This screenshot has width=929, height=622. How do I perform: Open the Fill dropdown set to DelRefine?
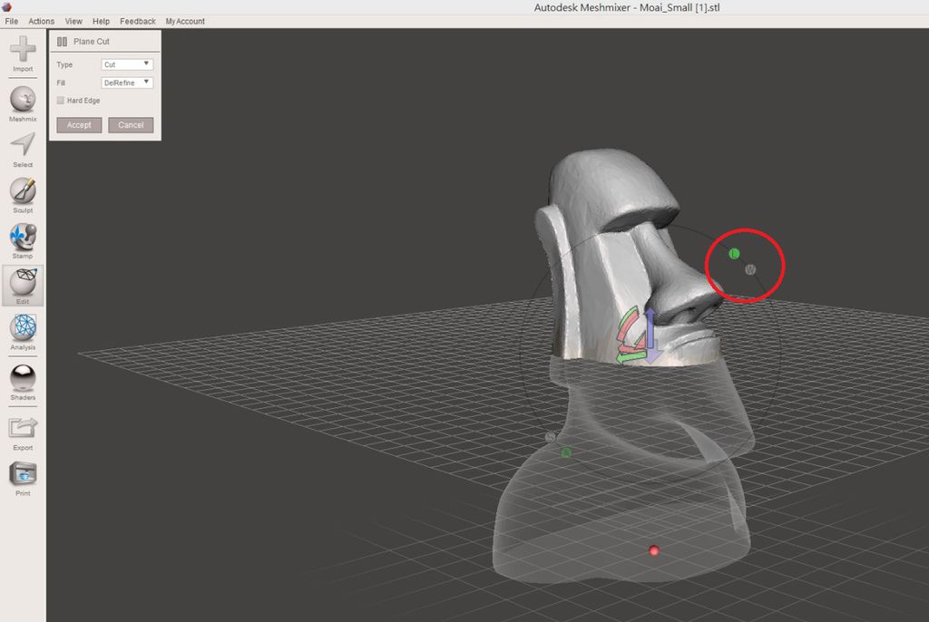click(x=127, y=83)
